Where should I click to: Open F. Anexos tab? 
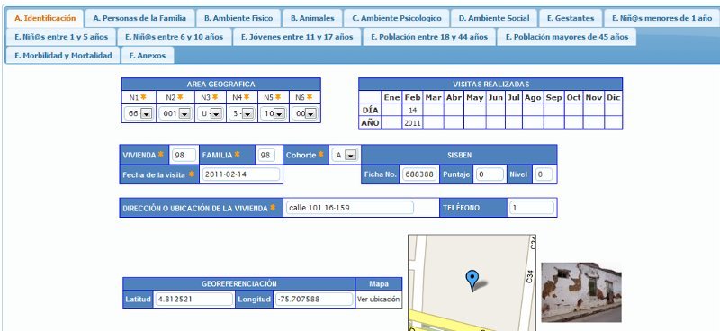click(148, 55)
